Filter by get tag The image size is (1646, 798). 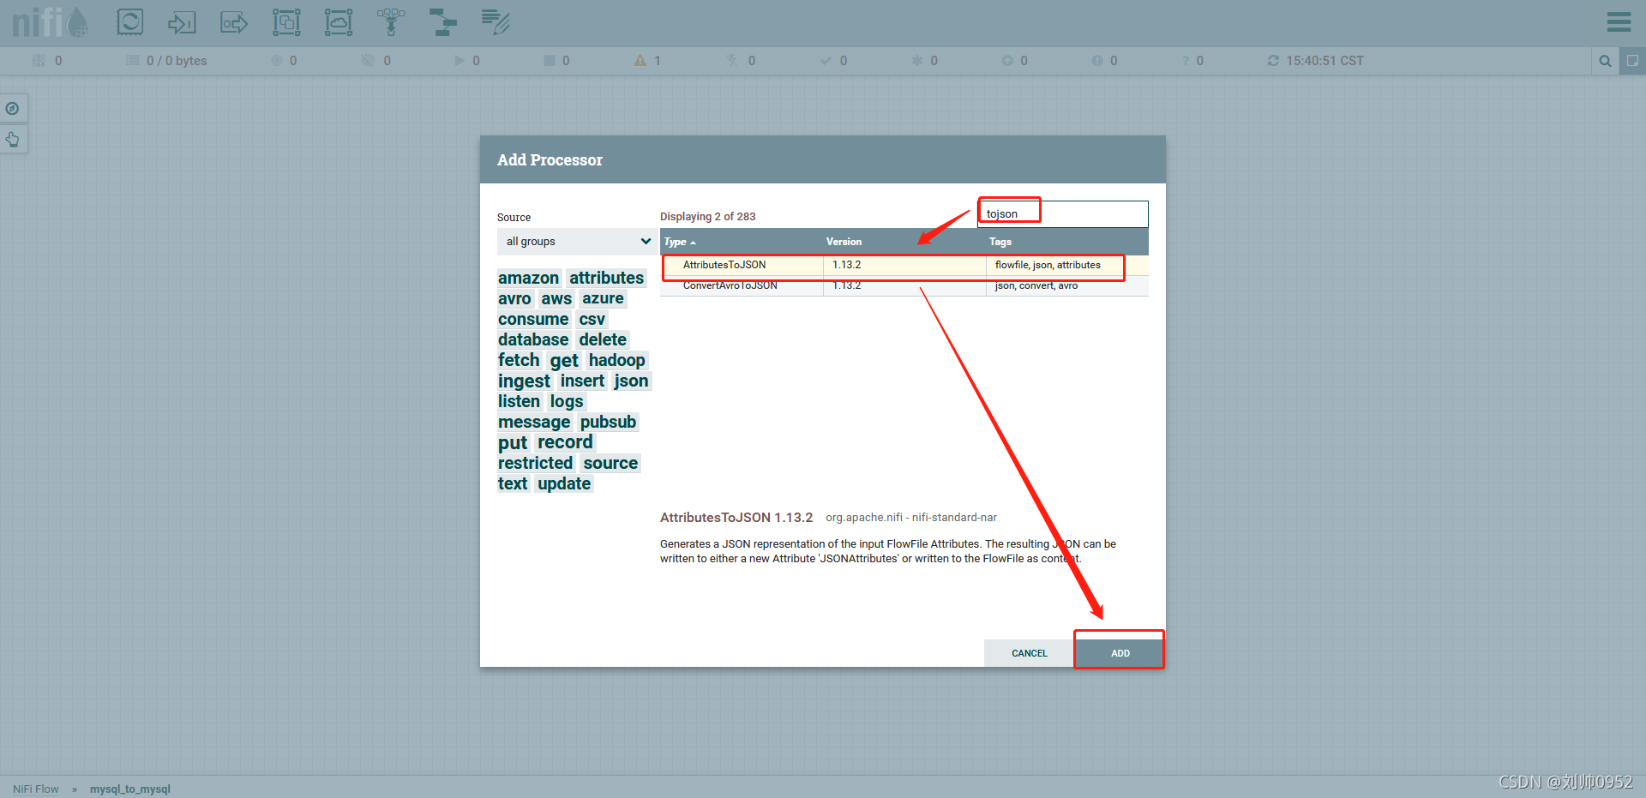pos(564,360)
